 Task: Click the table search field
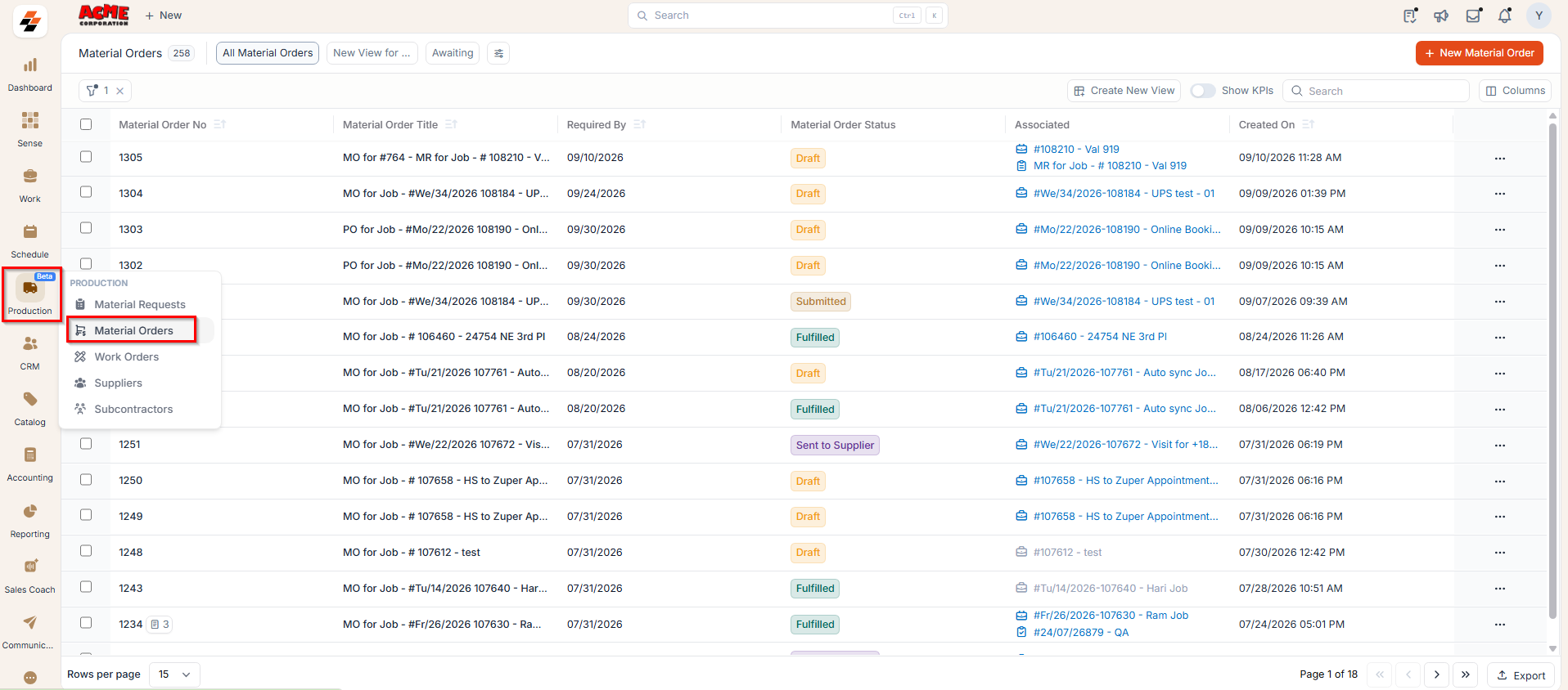pyautogui.click(x=1376, y=91)
